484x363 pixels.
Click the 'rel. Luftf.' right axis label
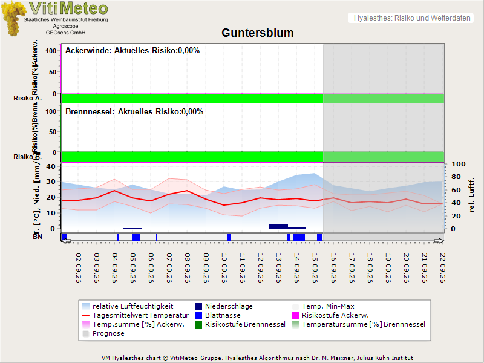tap(471, 195)
